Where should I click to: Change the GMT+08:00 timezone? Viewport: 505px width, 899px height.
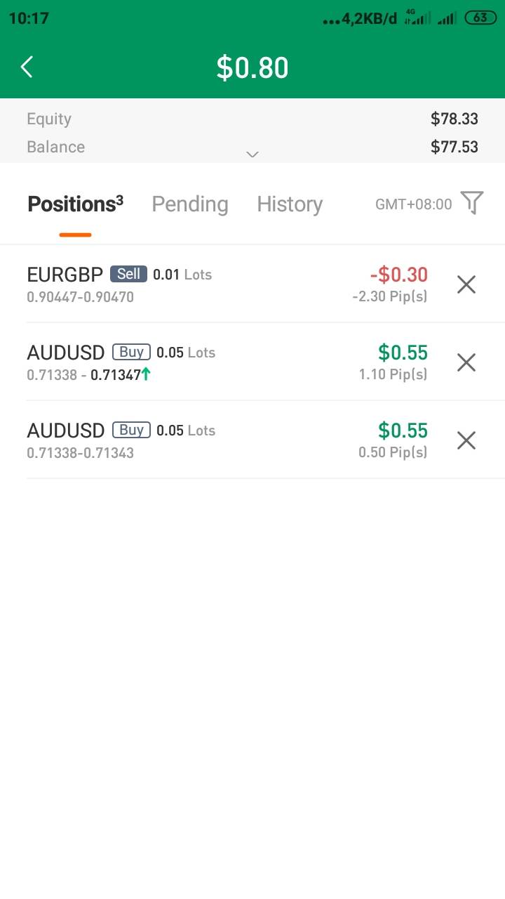[x=414, y=204]
